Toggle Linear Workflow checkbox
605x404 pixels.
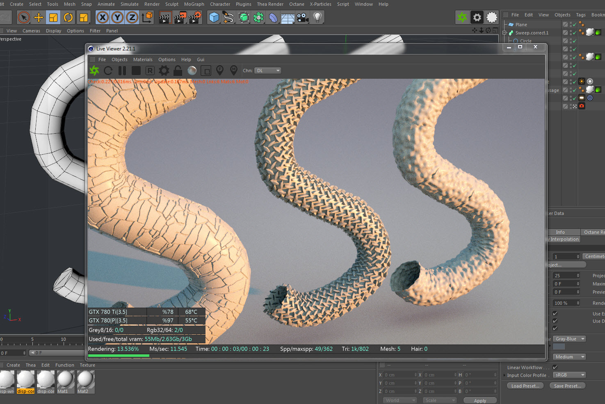click(555, 367)
